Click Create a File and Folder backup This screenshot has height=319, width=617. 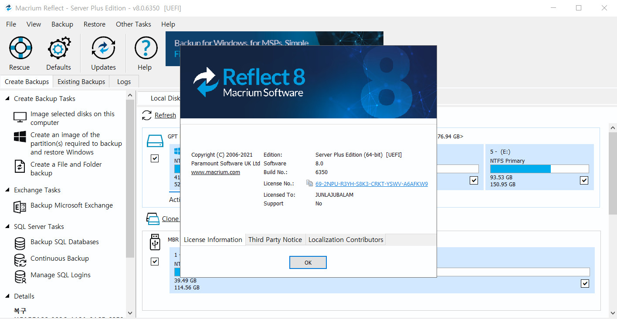point(66,169)
